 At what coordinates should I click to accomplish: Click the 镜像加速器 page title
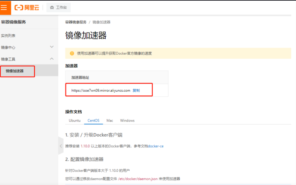86,35
